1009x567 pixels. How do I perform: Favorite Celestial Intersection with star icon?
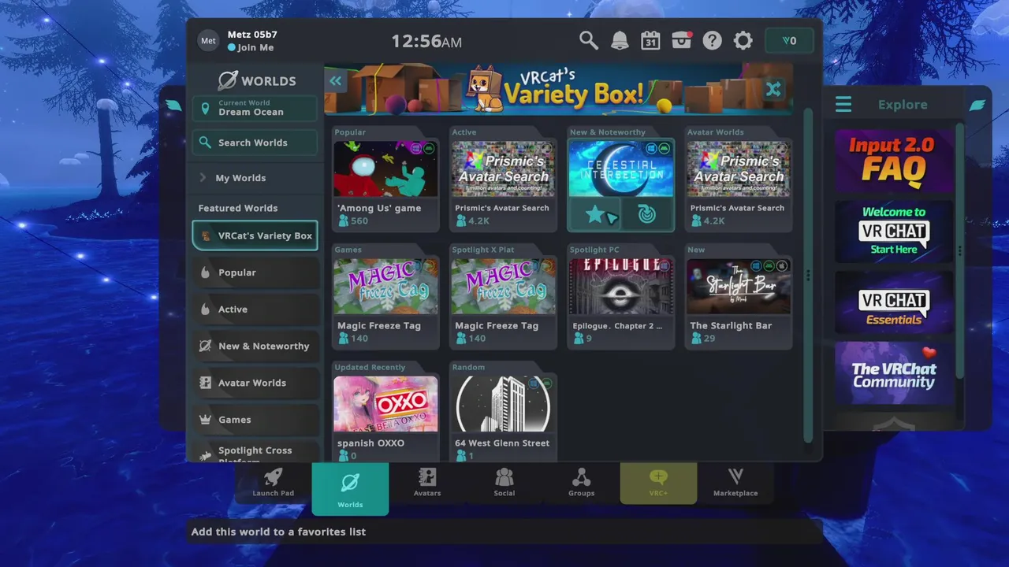coord(594,214)
